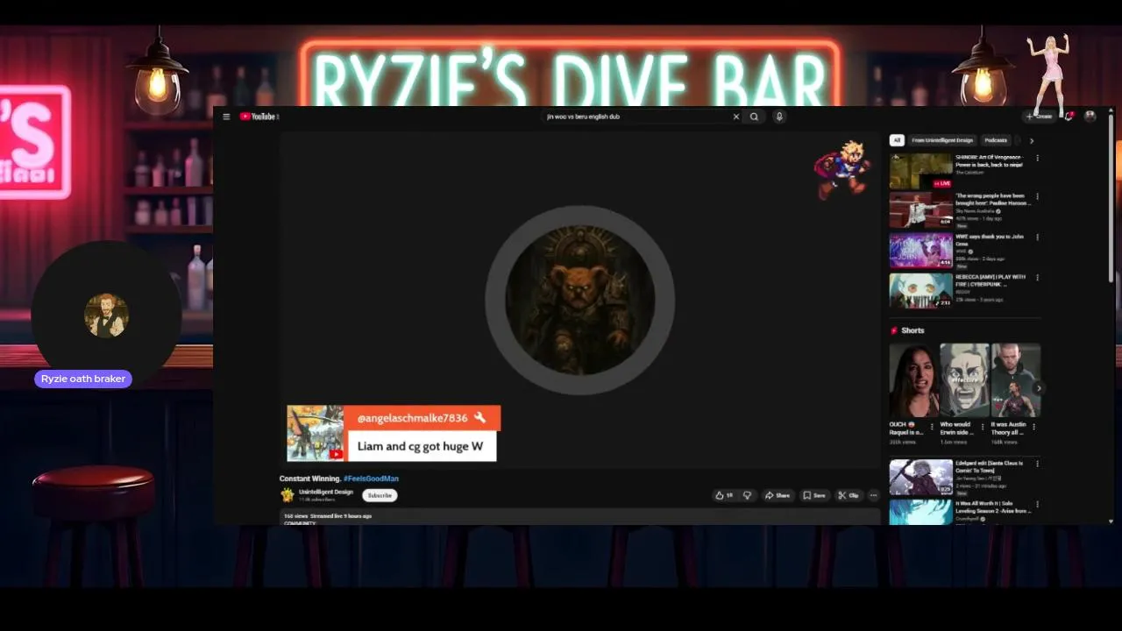
Task: Open options for Pauline Hanson video
Action: 1038,197
